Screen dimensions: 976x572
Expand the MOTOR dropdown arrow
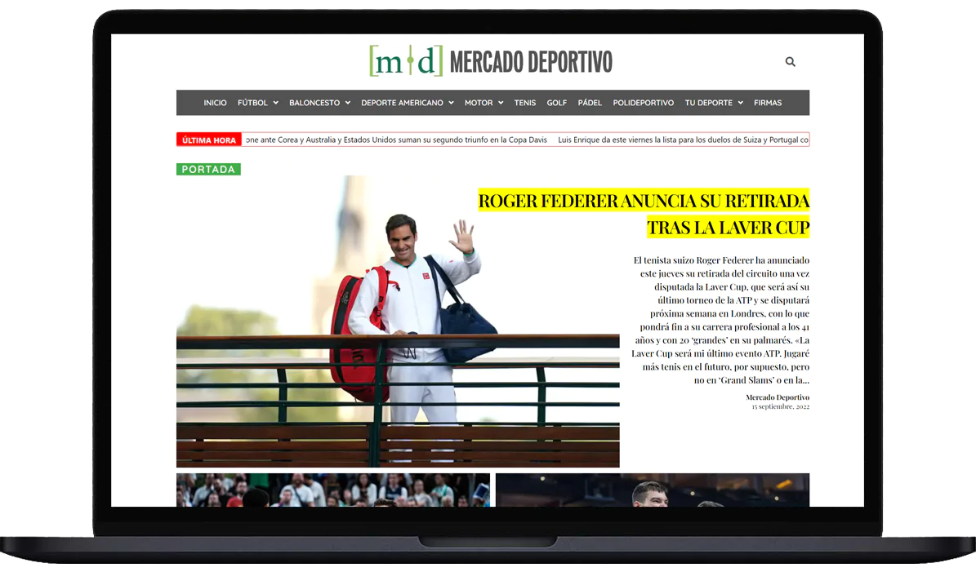tap(500, 103)
